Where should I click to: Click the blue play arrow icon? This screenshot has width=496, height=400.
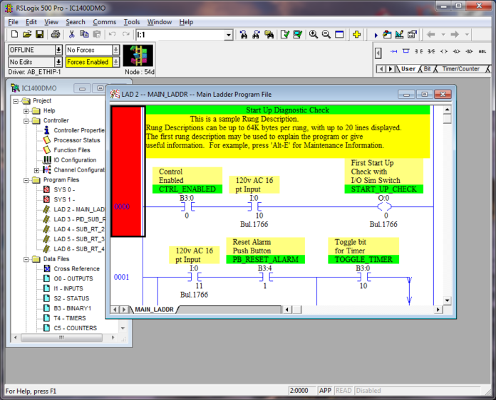376,35
